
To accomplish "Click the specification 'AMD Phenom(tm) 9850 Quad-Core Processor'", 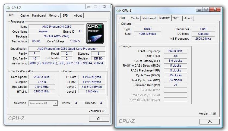I will click(67, 49).
